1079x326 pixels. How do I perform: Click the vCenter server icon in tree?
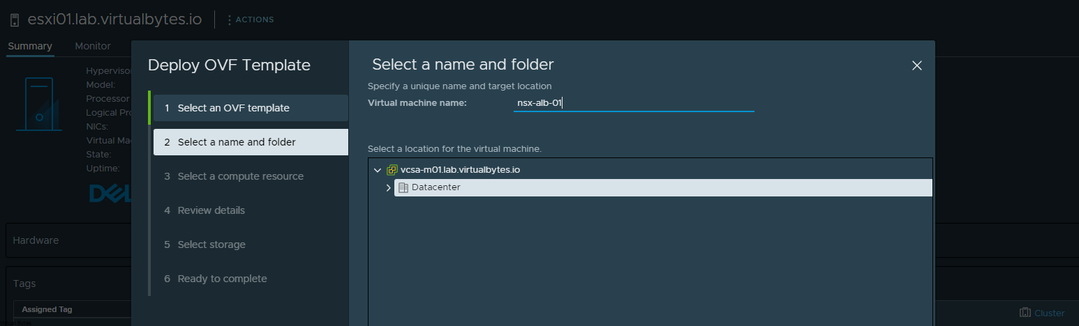click(392, 170)
